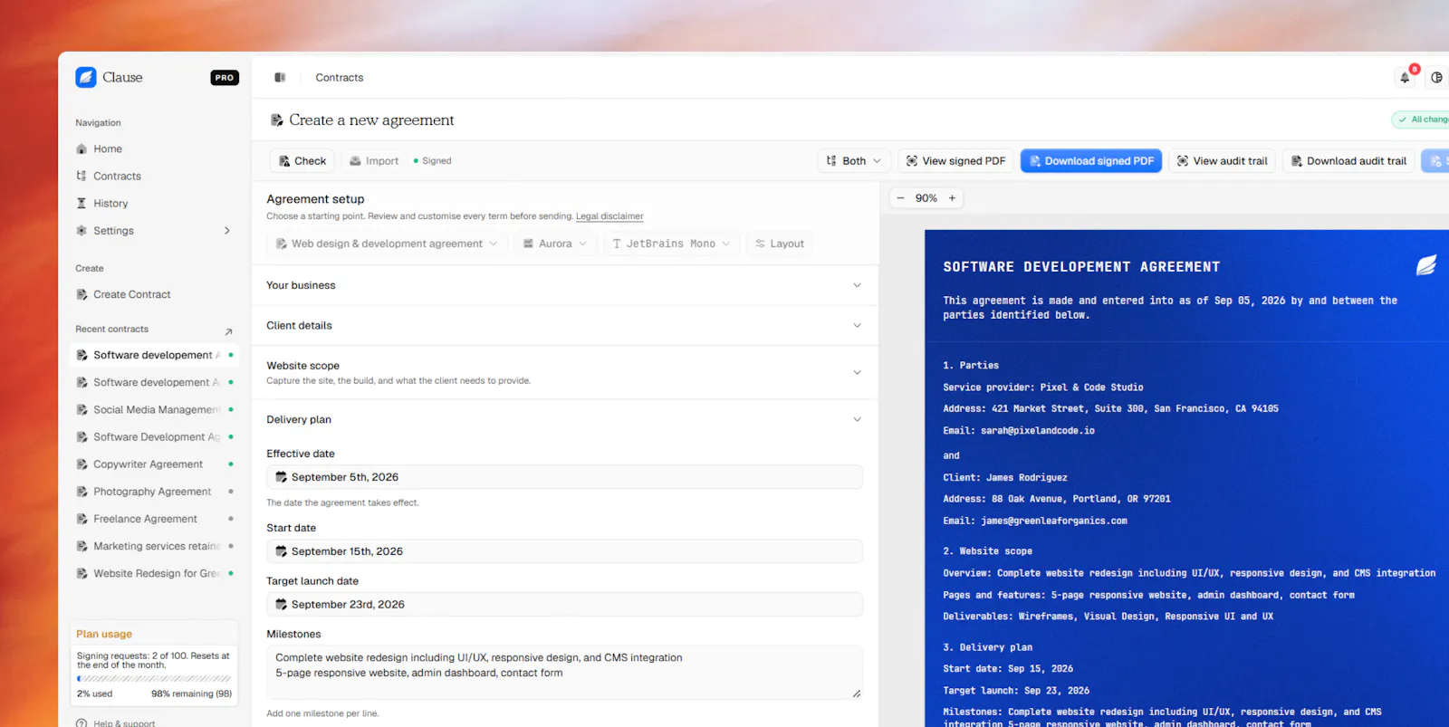Click the Target launch date calendar icon
The height and width of the screenshot is (727, 1449).
tap(281, 605)
